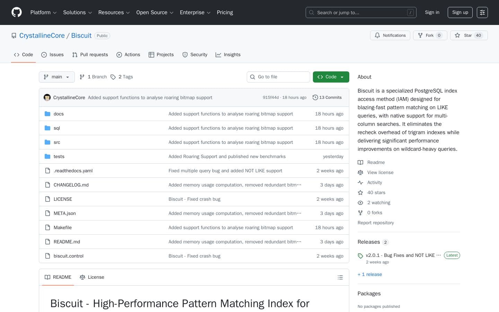The image size is (499, 312).
Task: Open the Pull requests tab
Action: (90, 55)
